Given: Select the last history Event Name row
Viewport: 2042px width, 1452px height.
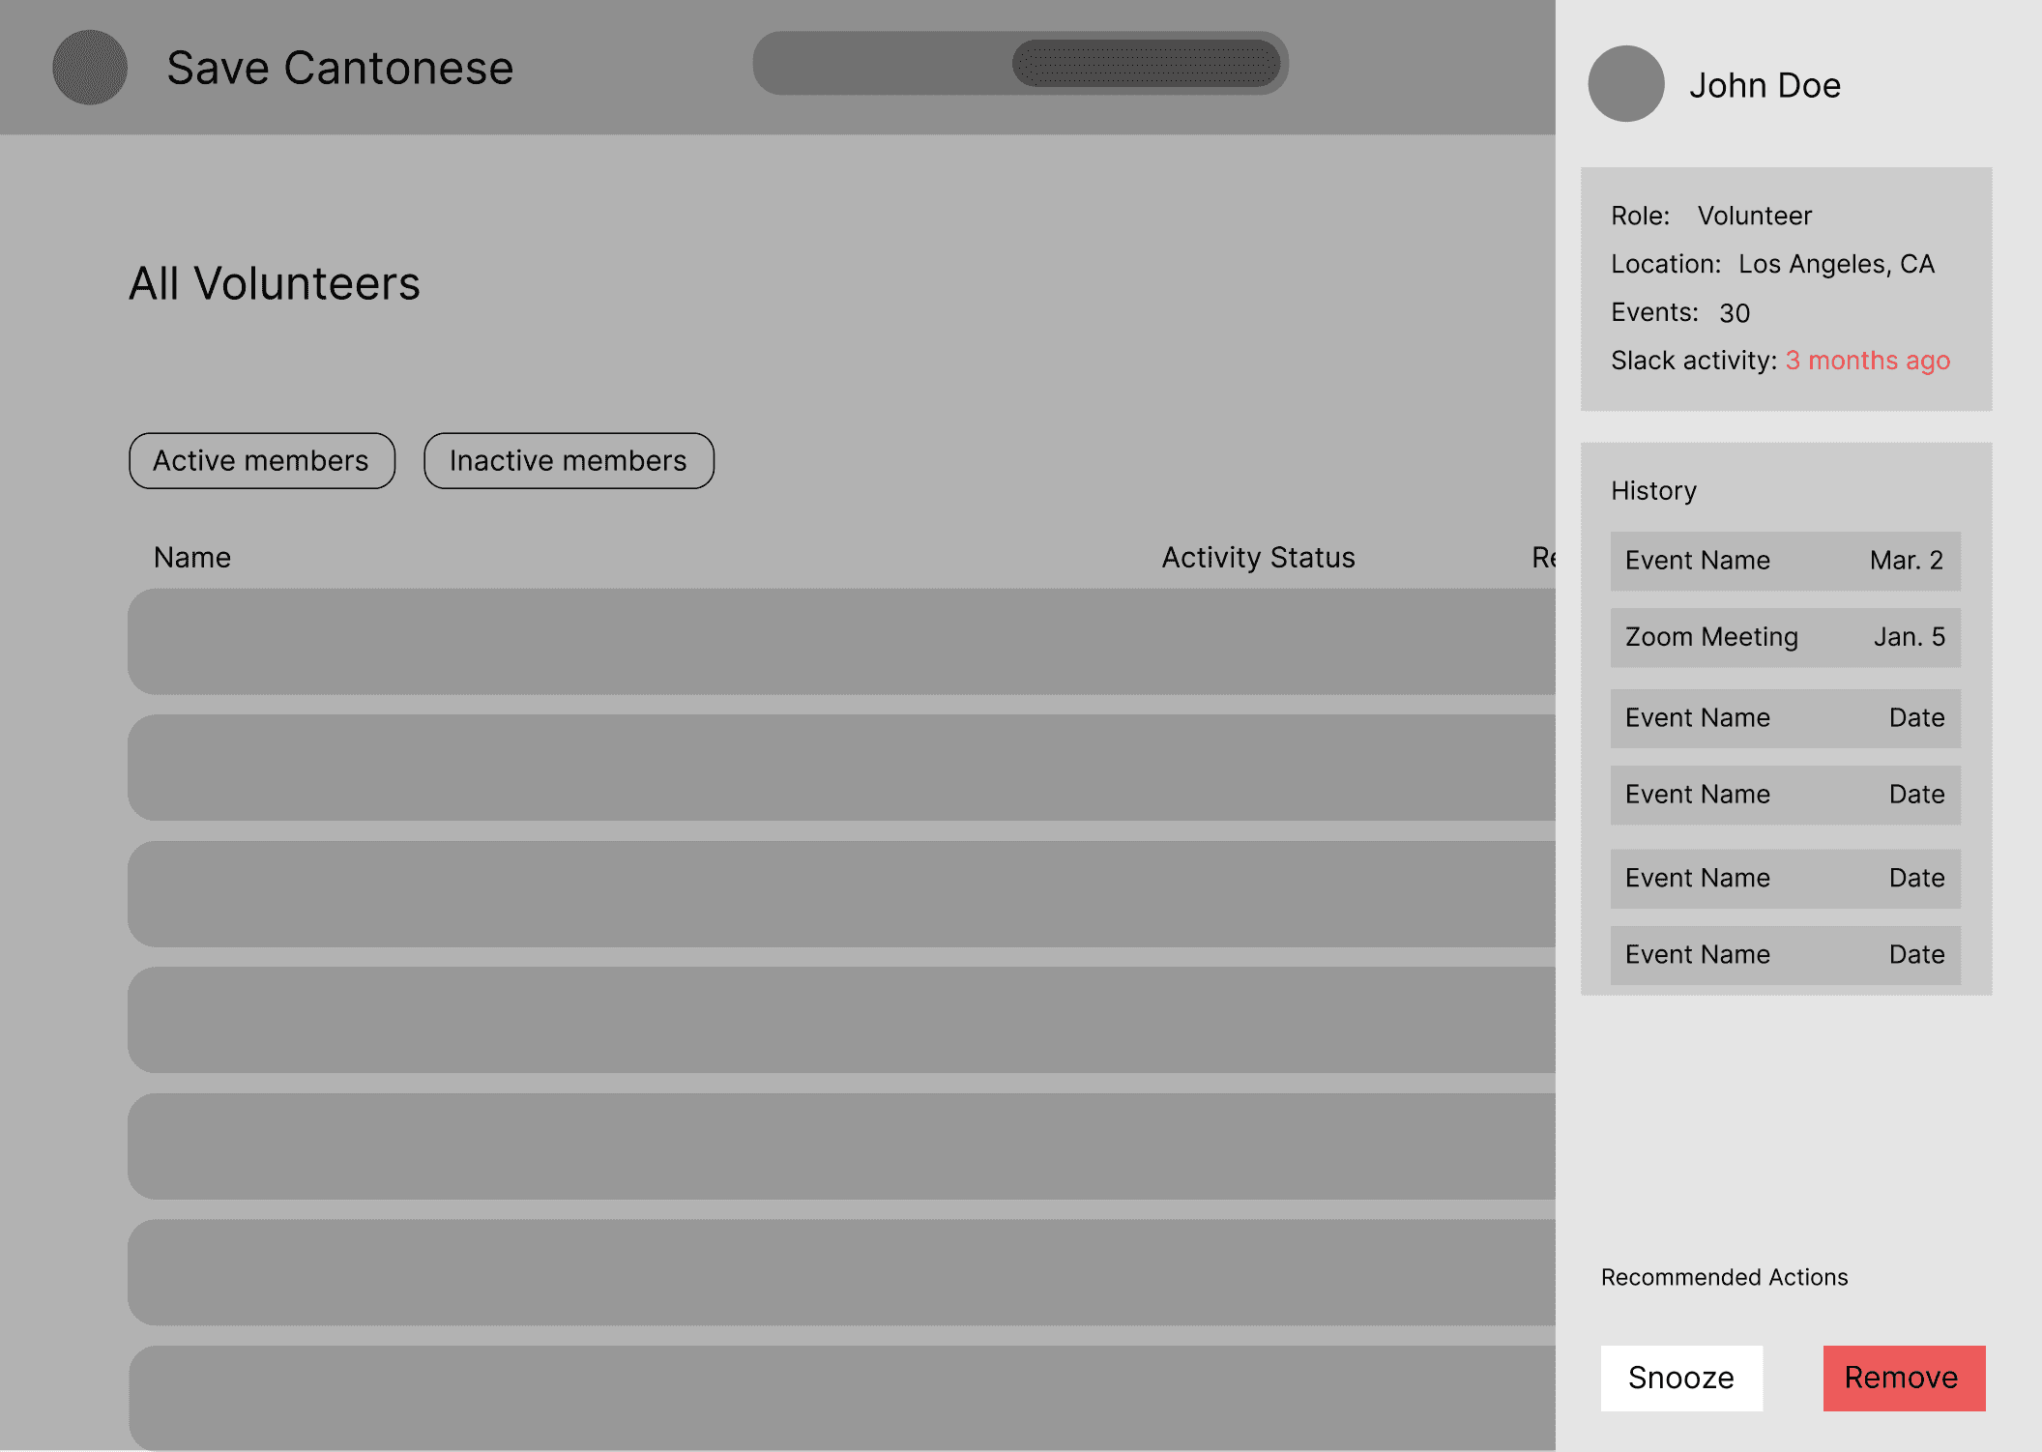Looking at the screenshot, I should tap(1785, 955).
